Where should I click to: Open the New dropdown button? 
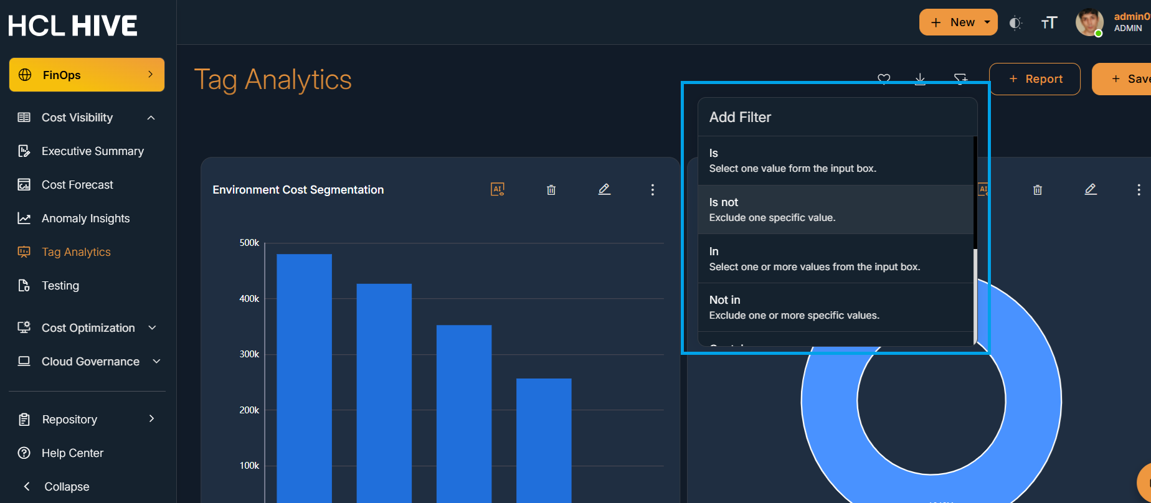959,22
